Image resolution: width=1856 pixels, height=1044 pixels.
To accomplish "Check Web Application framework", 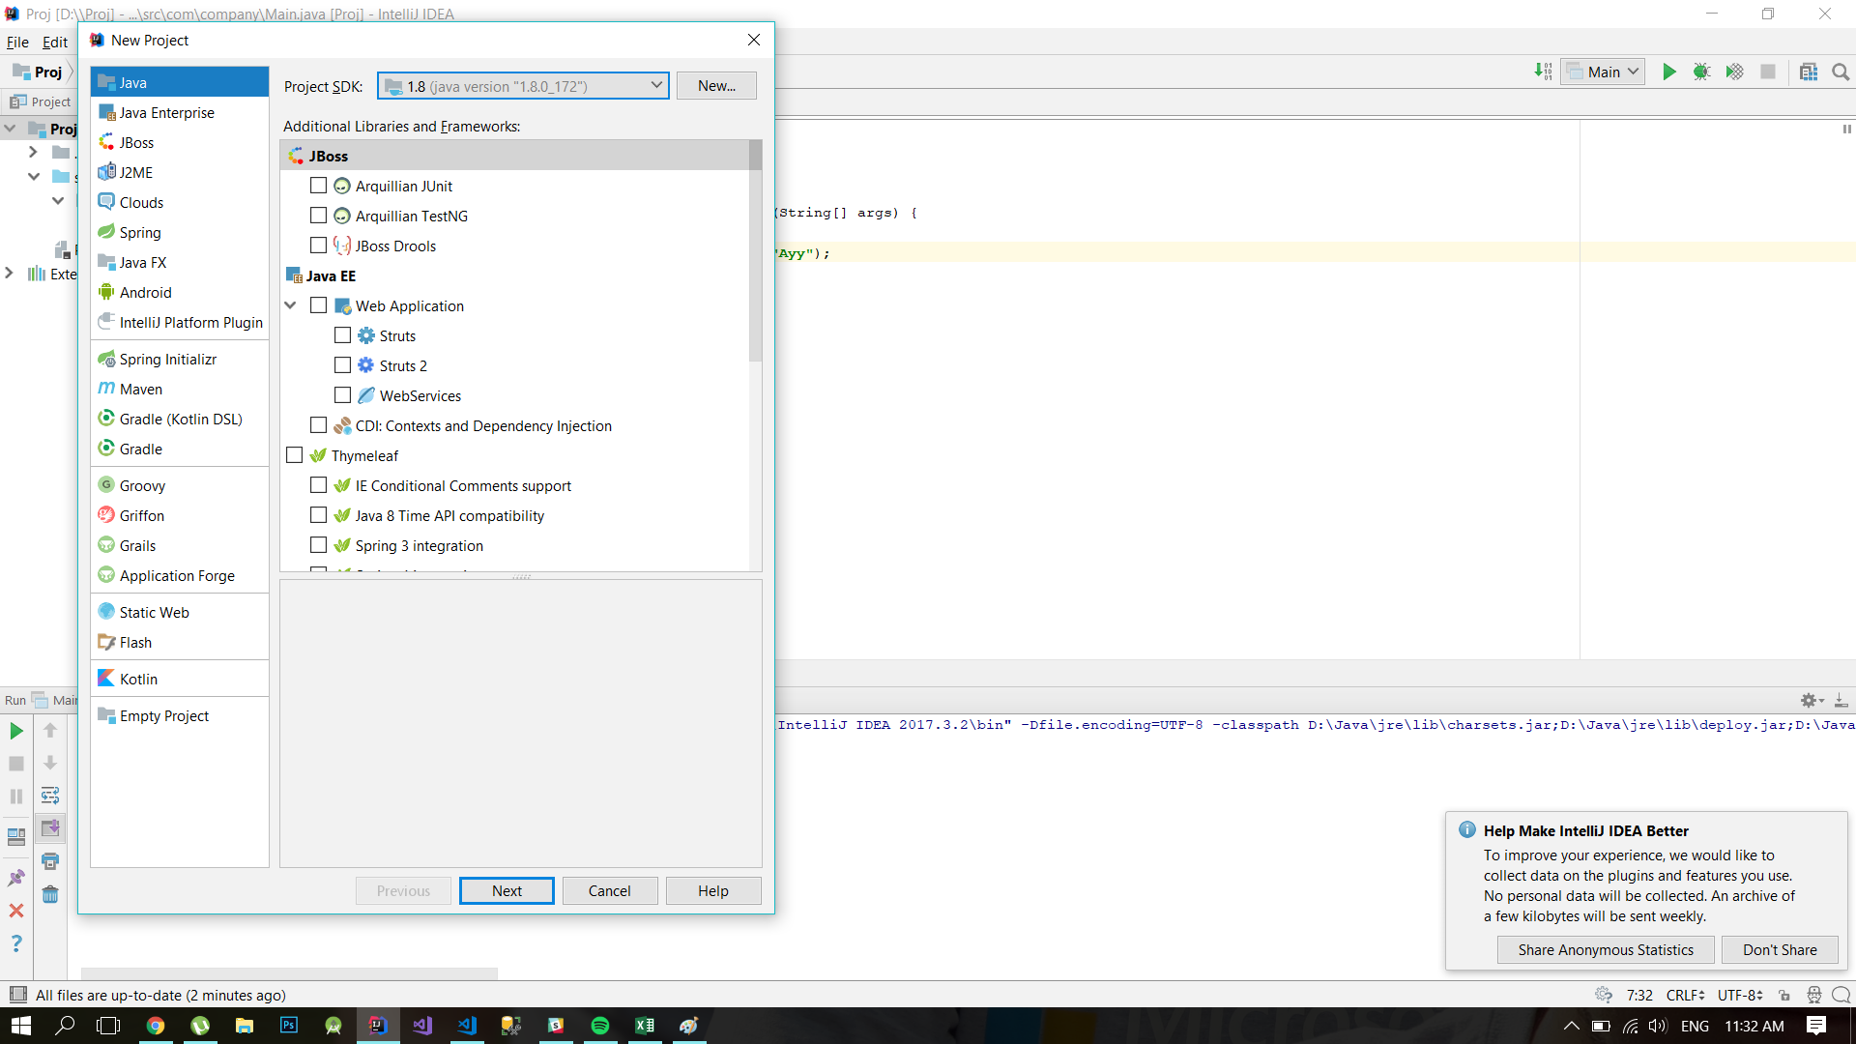I will (x=318, y=304).
